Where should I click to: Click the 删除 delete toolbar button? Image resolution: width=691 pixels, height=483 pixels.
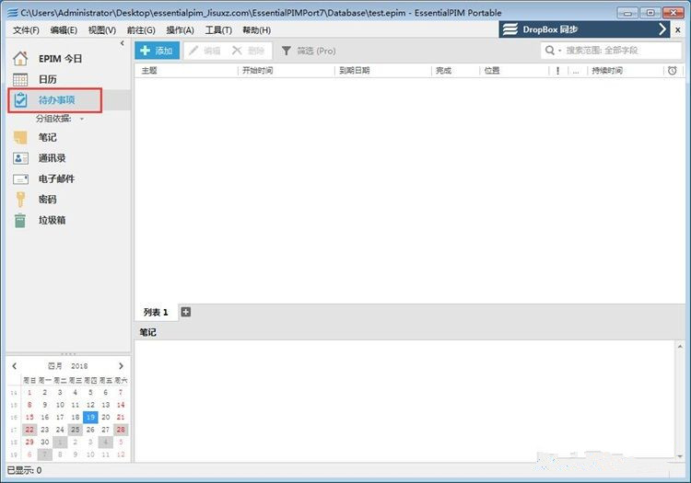[x=248, y=51]
